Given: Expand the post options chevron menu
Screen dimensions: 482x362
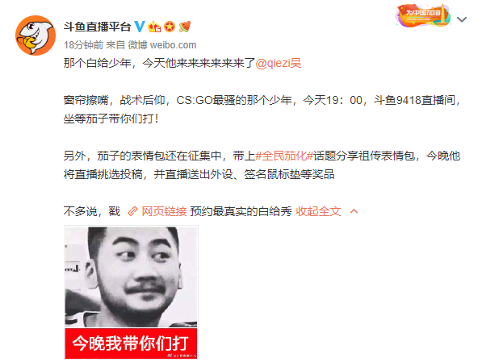Looking at the screenshot, I should pyautogui.click(x=462, y=19).
